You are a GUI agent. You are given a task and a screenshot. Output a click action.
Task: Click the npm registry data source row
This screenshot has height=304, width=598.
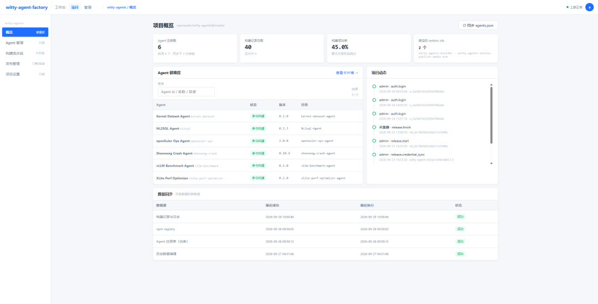pyautogui.click(x=326, y=229)
